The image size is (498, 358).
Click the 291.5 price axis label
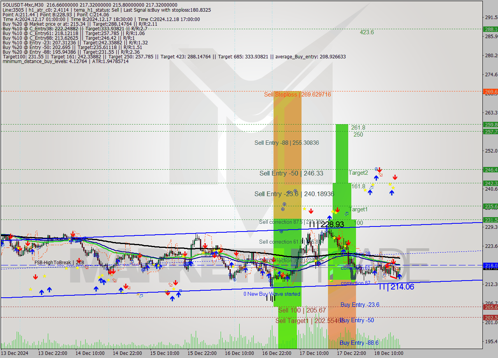point(491,18)
